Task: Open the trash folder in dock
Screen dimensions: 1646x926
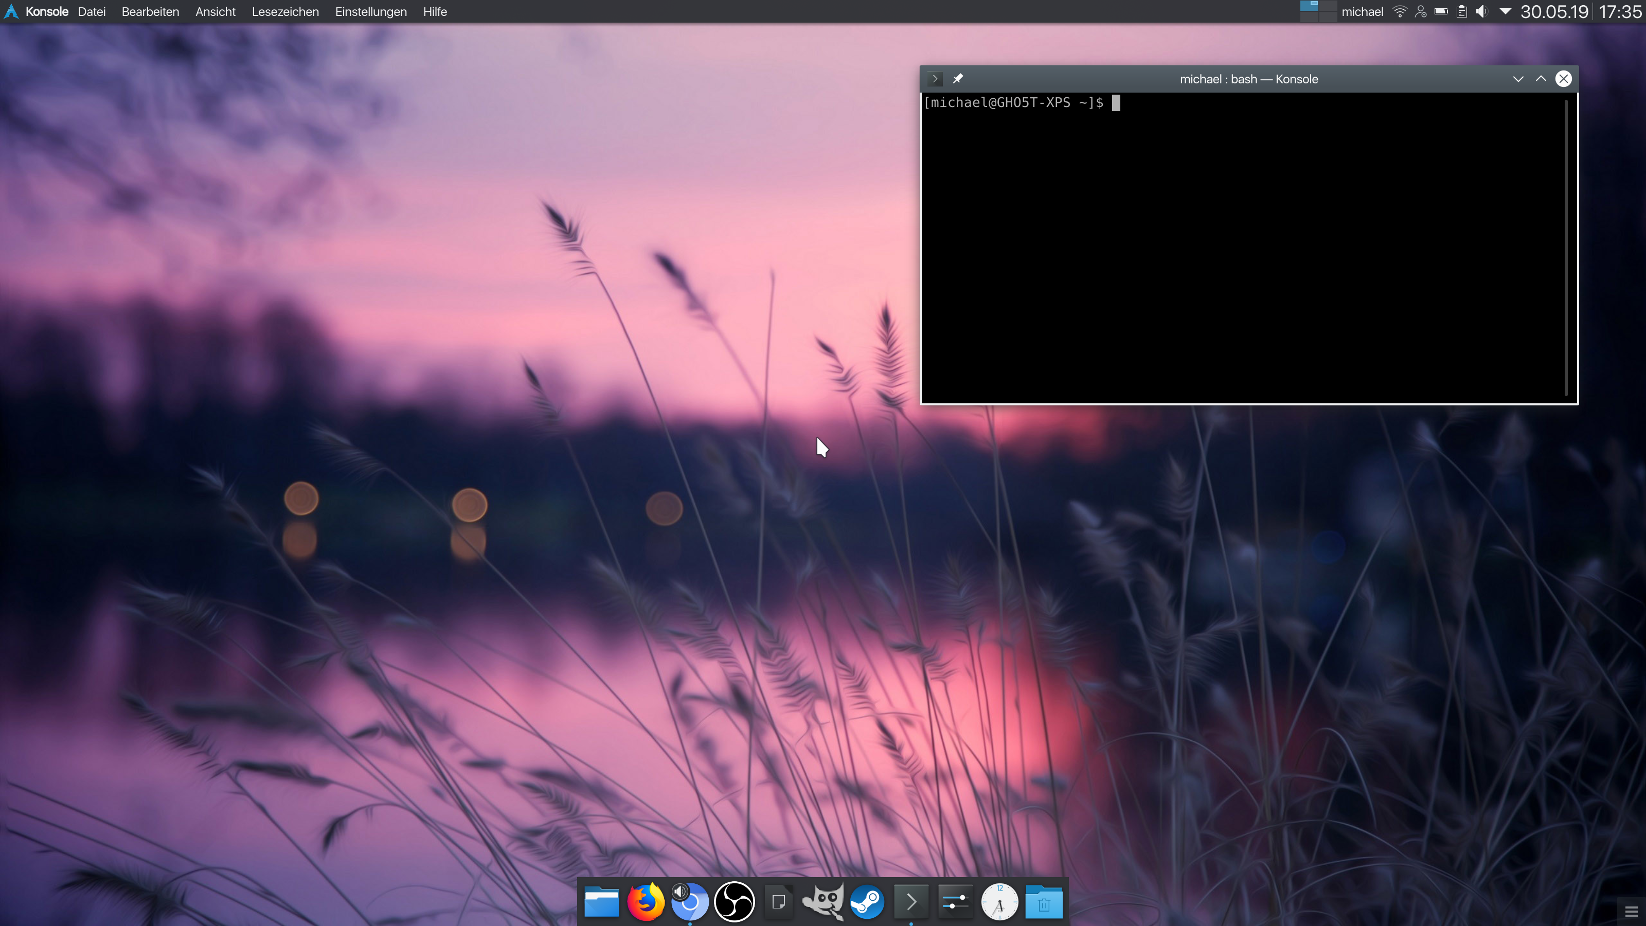Action: (1044, 902)
